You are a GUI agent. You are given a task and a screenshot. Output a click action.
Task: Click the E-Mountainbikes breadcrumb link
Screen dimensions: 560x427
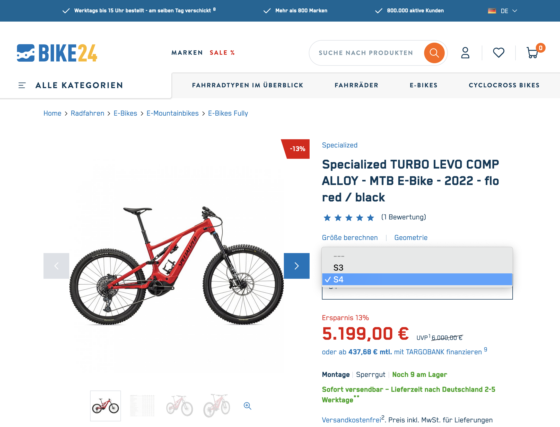coord(172,113)
